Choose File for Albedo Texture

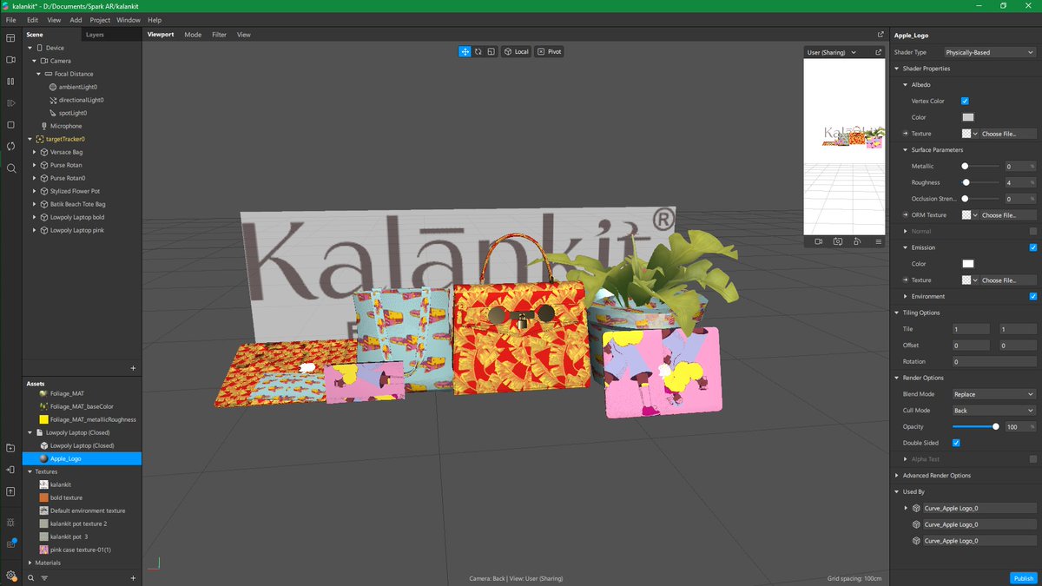(1007, 134)
